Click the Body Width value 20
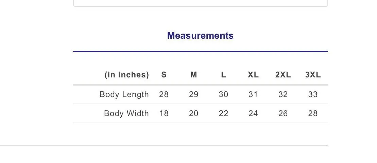This screenshot has width=377, height=163. pyautogui.click(x=193, y=113)
